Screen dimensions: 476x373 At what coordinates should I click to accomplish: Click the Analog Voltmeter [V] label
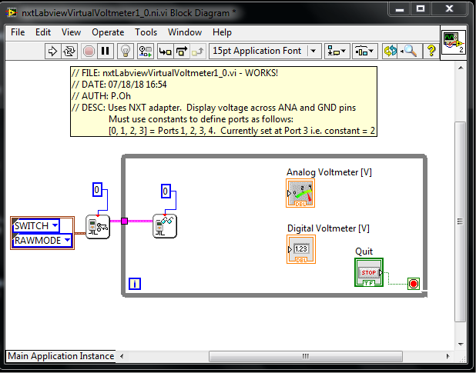[x=329, y=172]
